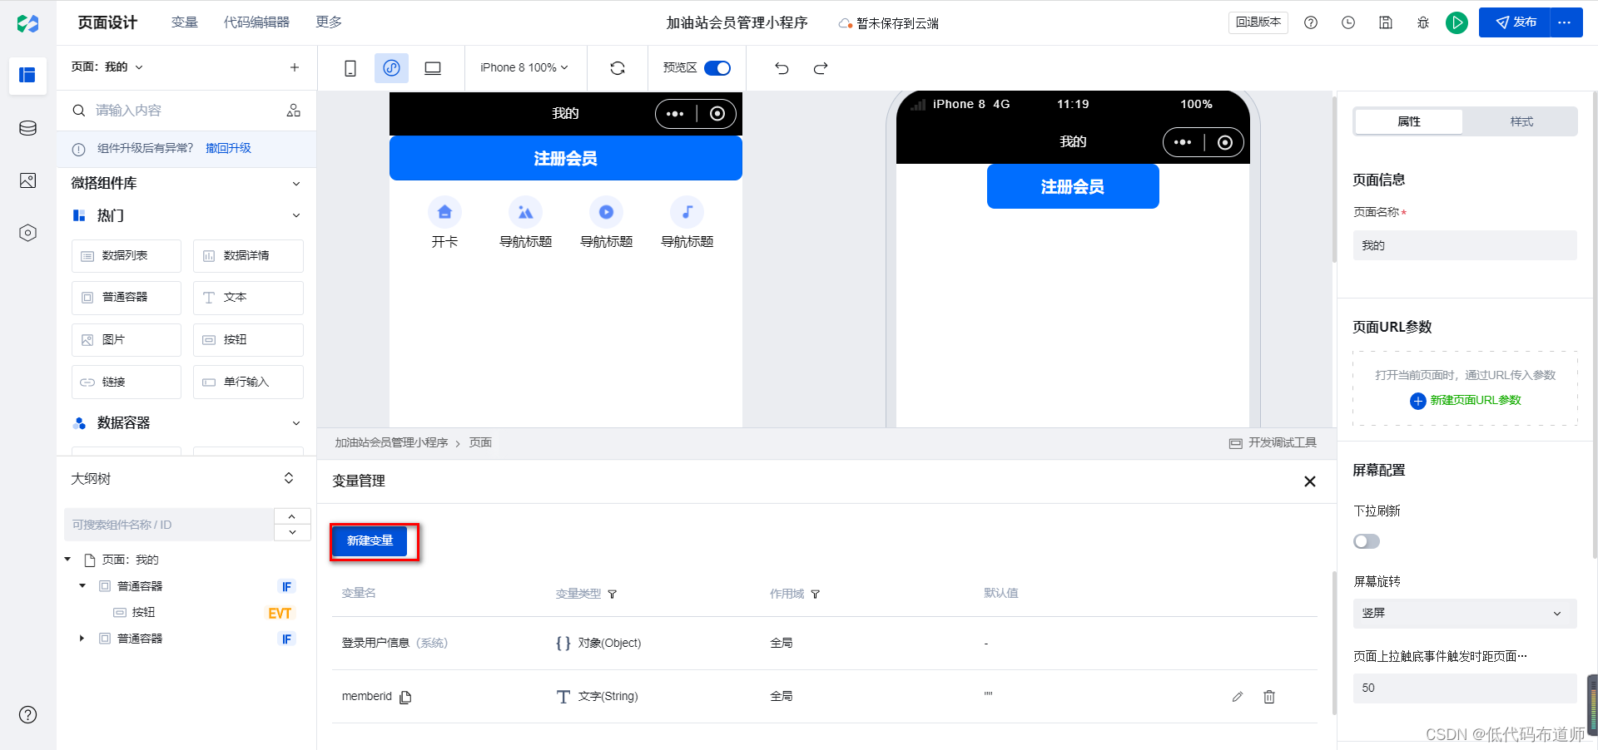
Task: Redo the last action
Action: tap(821, 68)
